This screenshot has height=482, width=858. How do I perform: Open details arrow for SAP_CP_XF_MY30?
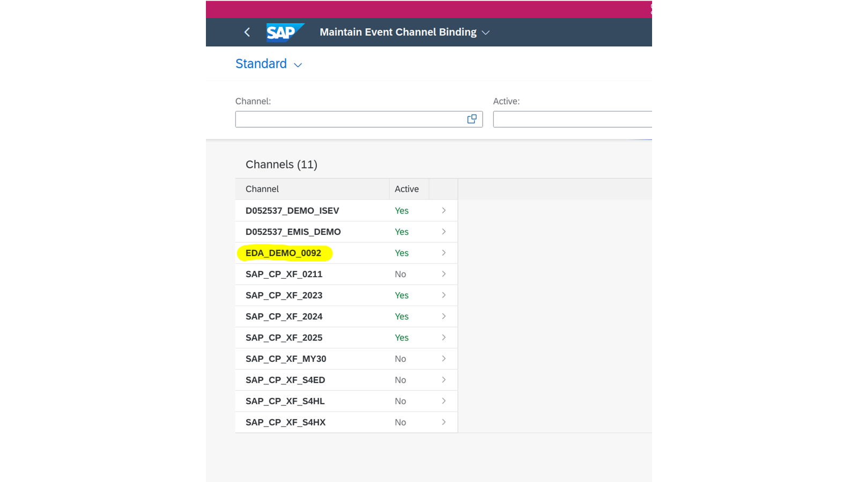click(x=443, y=359)
